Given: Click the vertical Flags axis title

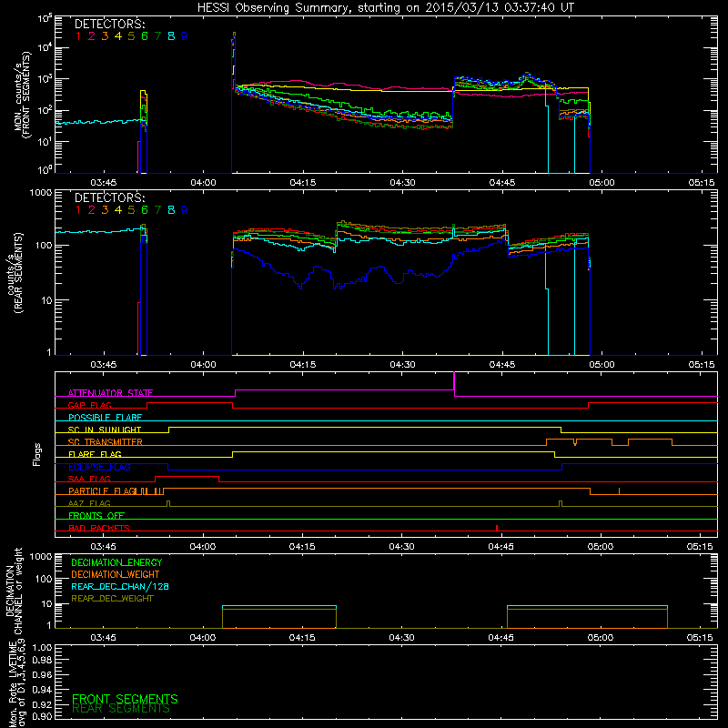Looking at the screenshot, I should [37, 454].
